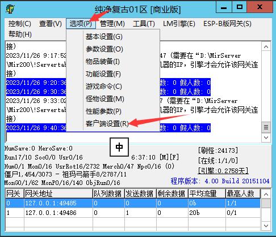The height and width of the screenshot is (237, 276).
Task: Open the LM引擎(E) menu
Action: pos(179,24)
